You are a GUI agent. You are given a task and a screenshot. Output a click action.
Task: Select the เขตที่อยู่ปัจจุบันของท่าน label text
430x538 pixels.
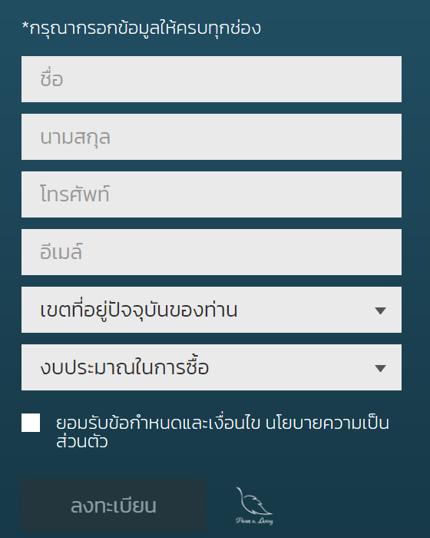click(x=138, y=310)
